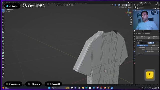The height and width of the screenshot is (90, 160).
Task: Toggle Collection visibility eye in outliner
Action: pyautogui.click(x=157, y=9)
